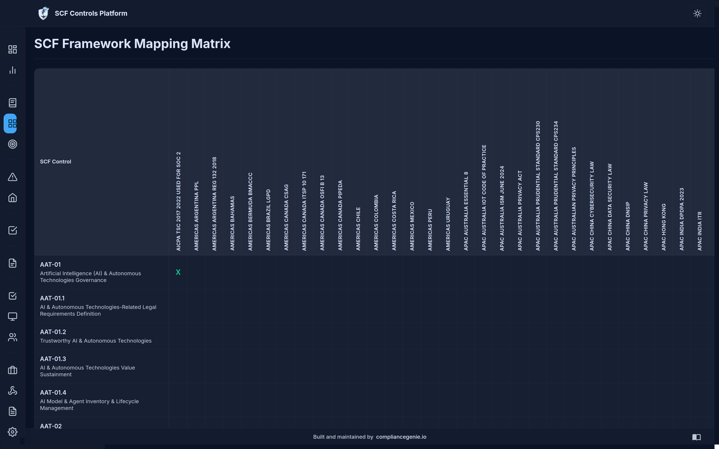The height and width of the screenshot is (449, 719).
Task: Click AMERICAS CHILE column header
Action: 358,229
